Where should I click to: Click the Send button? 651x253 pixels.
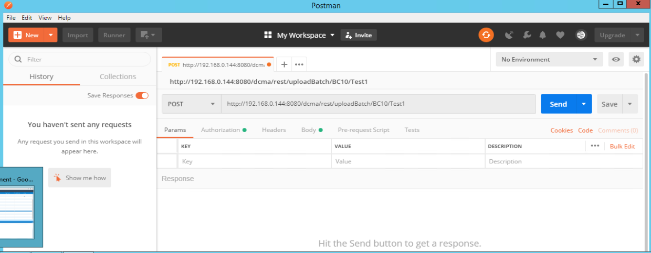(x=559, y=104)
